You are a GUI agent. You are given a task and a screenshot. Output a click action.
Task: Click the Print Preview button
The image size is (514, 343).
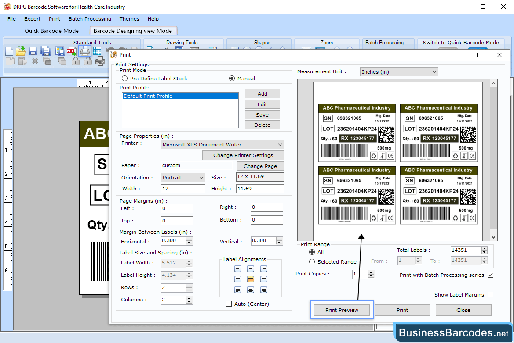click(342, 310)
